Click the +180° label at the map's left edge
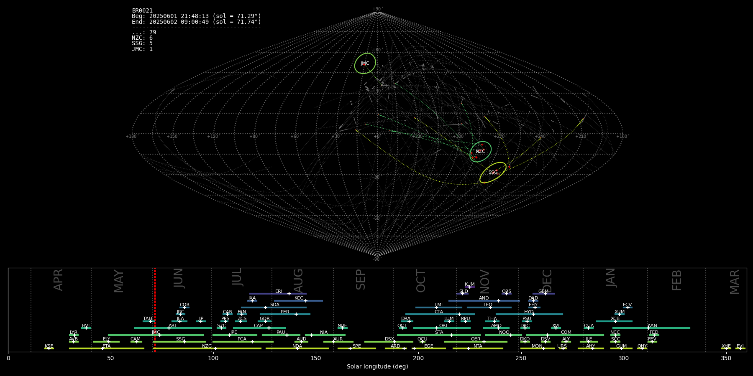Viewport: 753px width, 376px height. point(131,136)
